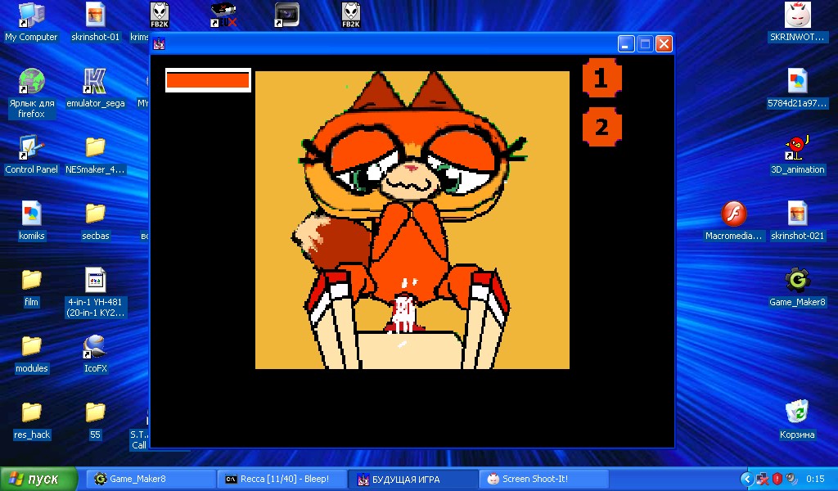Expand hidden system tray icons arrow
Image resolution: width=838 pixels, height=491 pixels.
pyautogui.click(x=747, y=479)
